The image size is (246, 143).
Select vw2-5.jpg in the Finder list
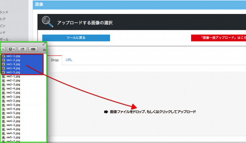13,93
